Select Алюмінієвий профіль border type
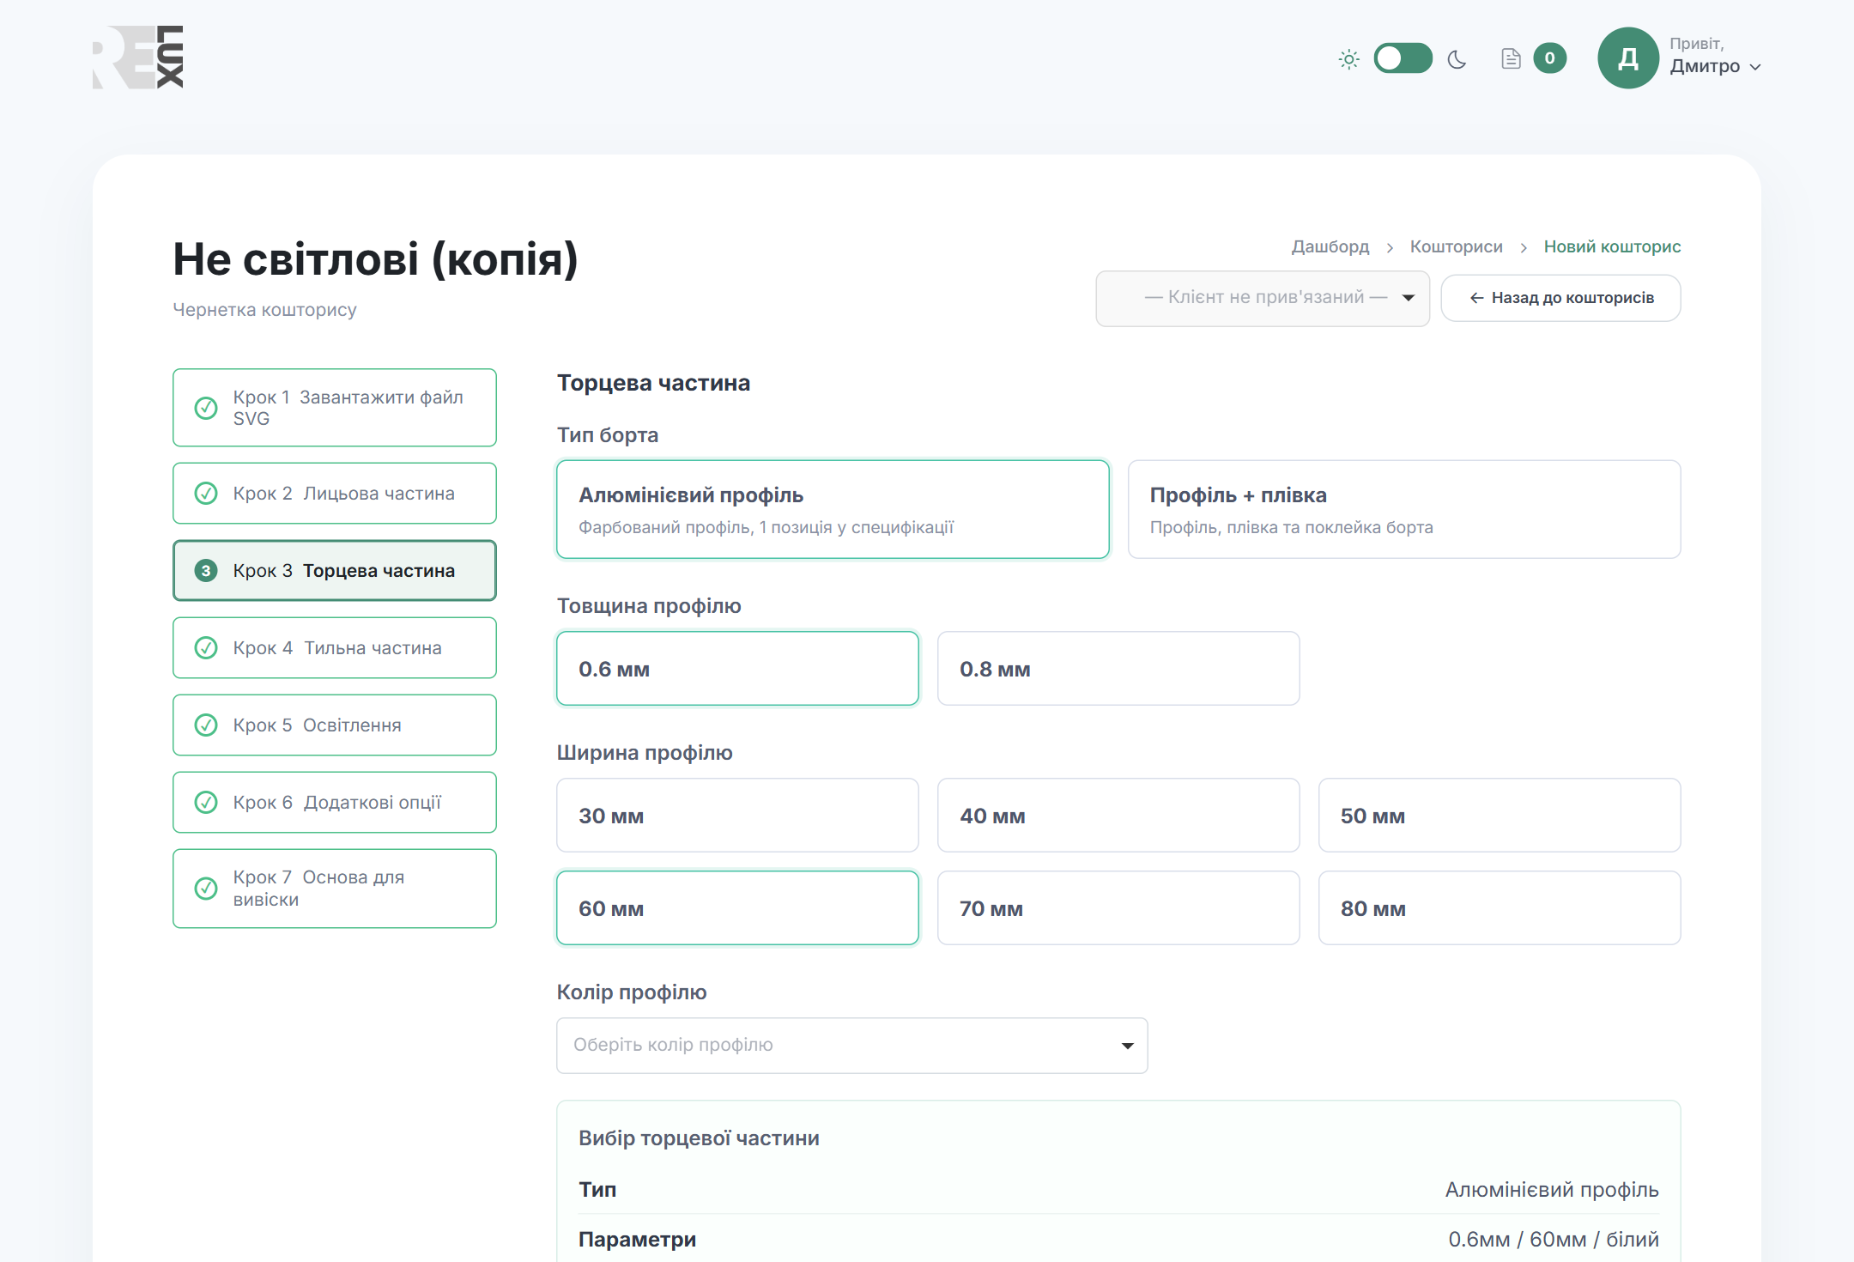 (x=833, y=510)
